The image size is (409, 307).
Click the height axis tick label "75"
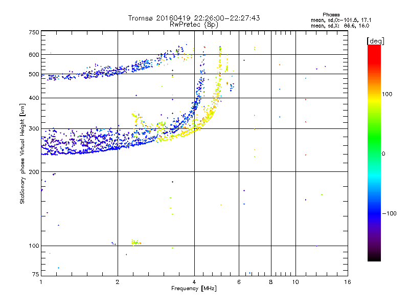[x=36, y=274]
